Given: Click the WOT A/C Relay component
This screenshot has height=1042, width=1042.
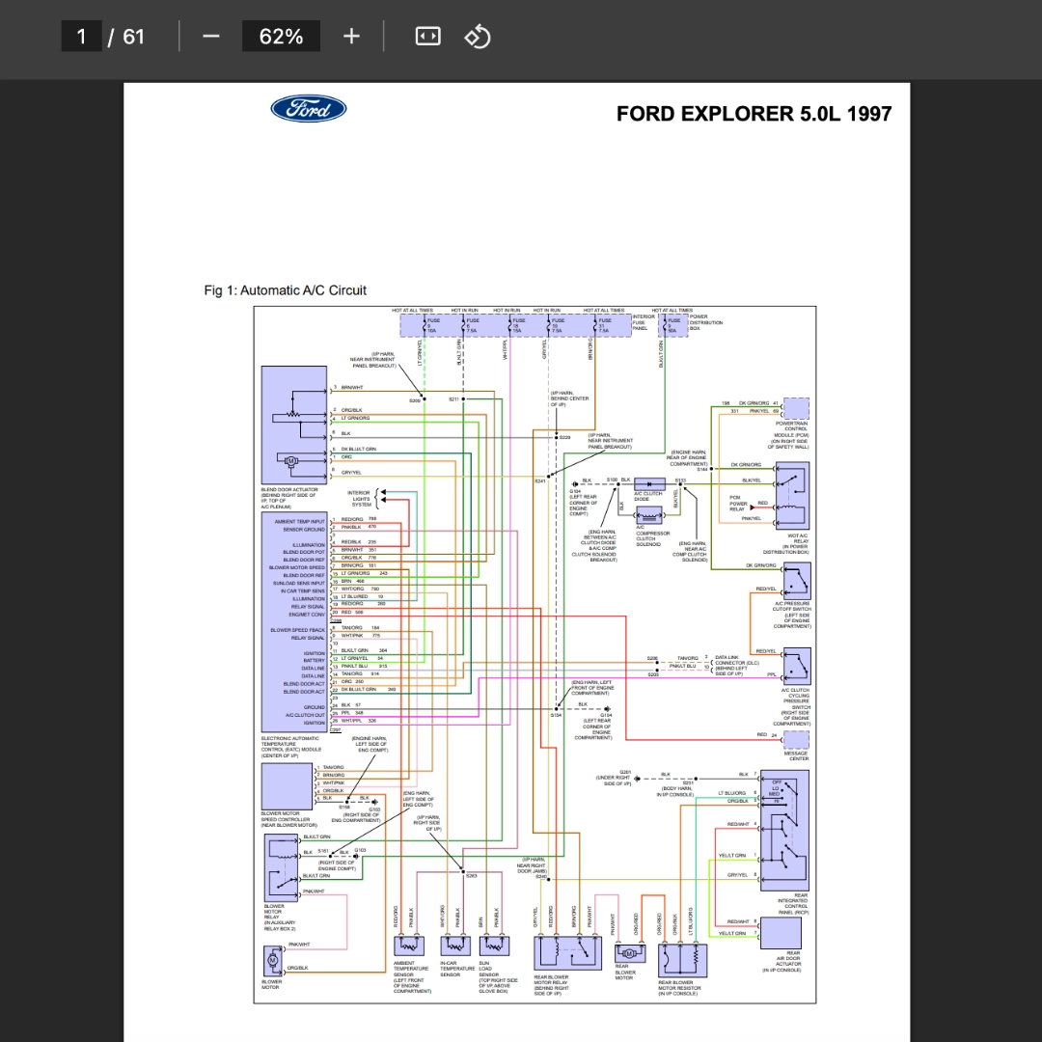Looking at the screenshot, I should point(792,496).
